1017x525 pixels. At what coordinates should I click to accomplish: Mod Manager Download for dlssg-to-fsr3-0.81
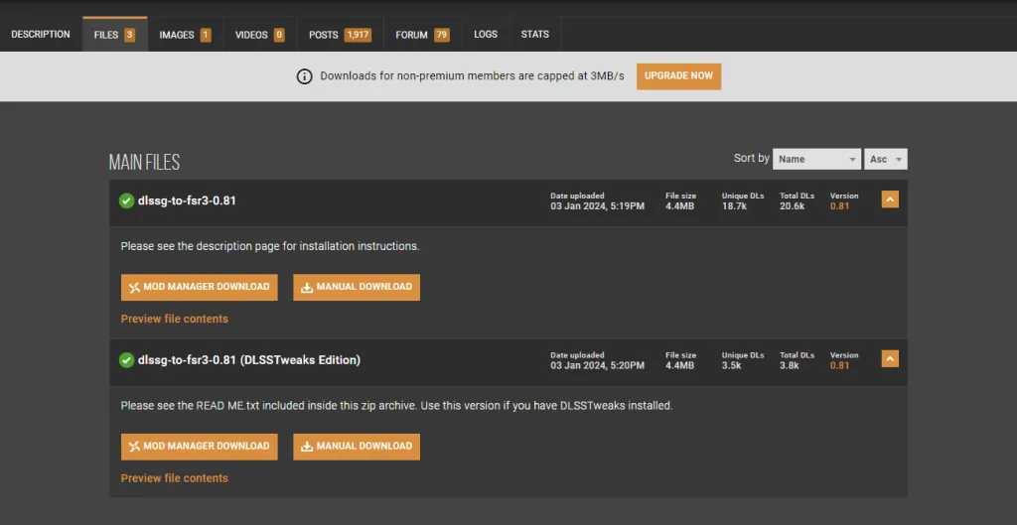[199, 287]
